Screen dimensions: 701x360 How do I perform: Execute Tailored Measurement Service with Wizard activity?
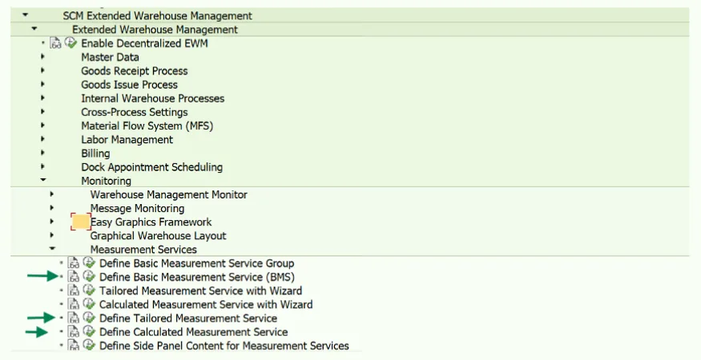89,290
